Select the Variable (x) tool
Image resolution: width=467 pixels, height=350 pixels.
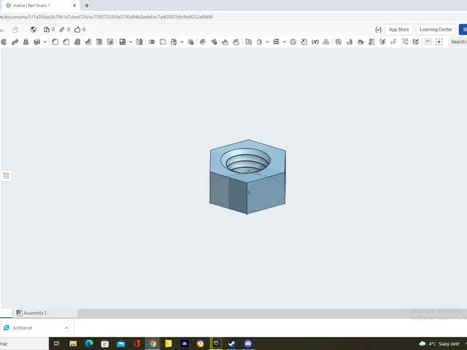[x=315, y=42]
